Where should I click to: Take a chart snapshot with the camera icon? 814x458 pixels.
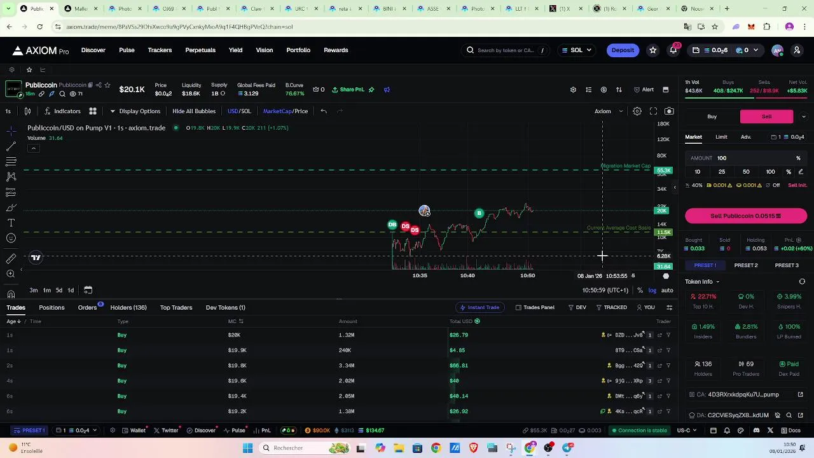[669, 111]
